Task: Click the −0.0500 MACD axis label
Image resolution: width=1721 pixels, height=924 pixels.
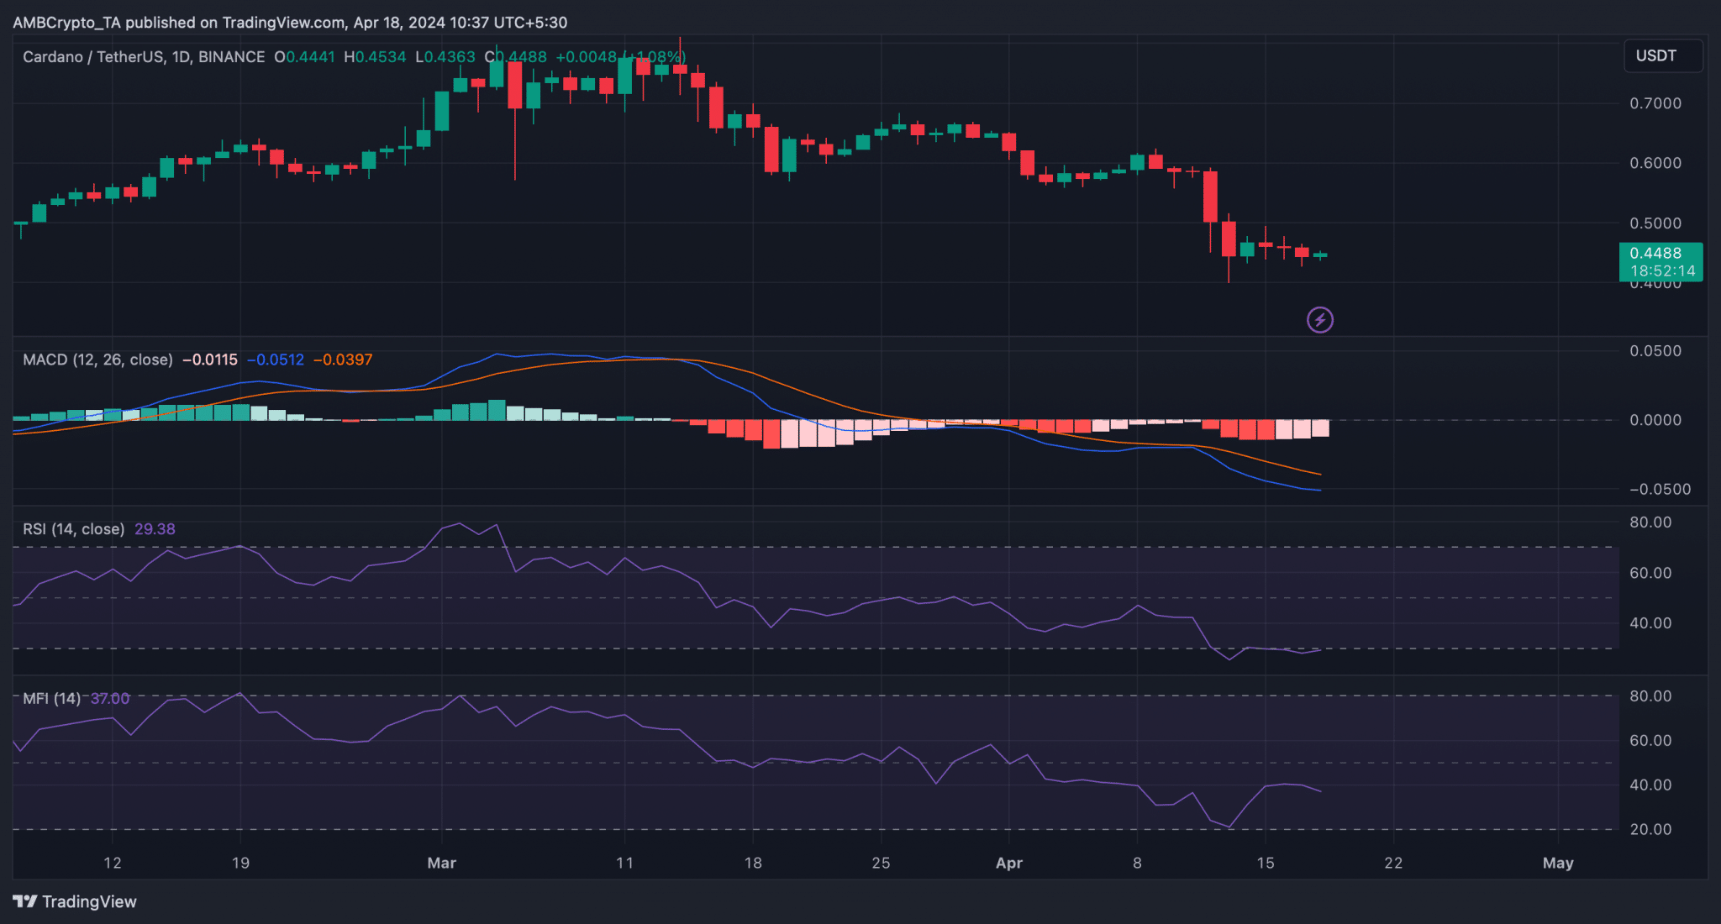Action: pyautogui.click(x=1660, y=490)
